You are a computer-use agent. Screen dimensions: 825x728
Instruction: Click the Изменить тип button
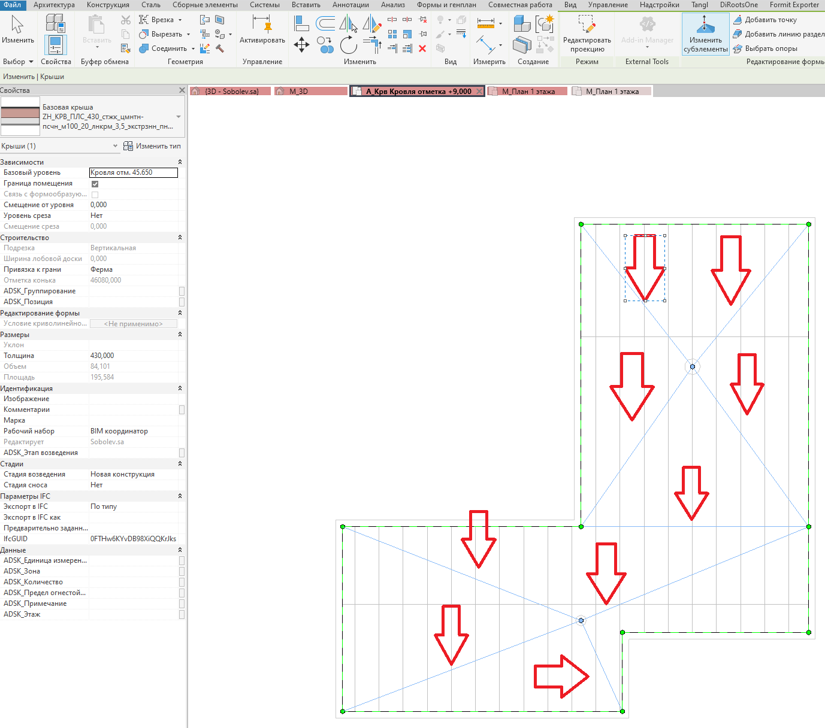click(x=152, y=146)
